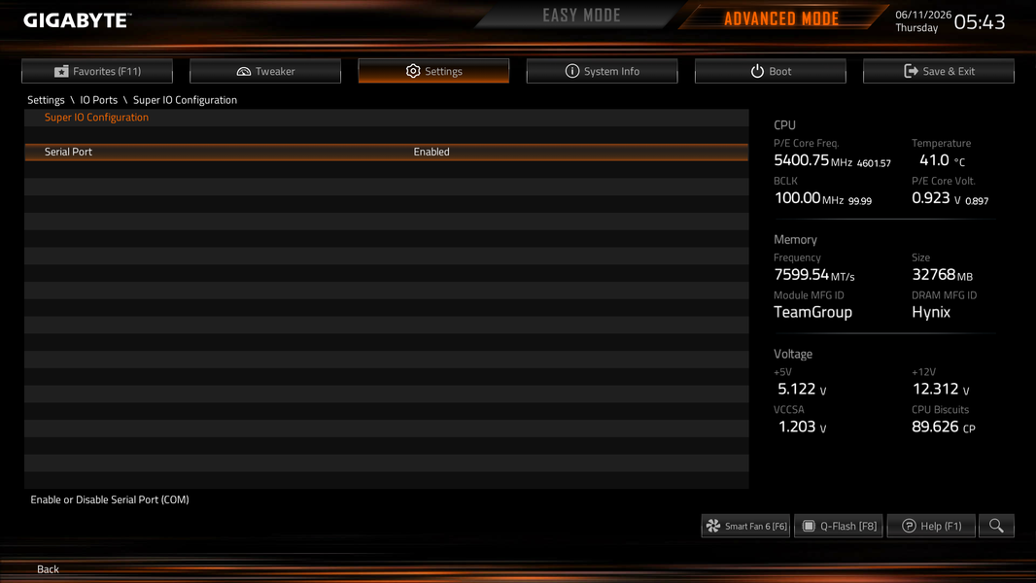The width and height of the screenshot is (1036, 583).
Task: Switch to Easy Mode
Action: click(x=581, y=16)
